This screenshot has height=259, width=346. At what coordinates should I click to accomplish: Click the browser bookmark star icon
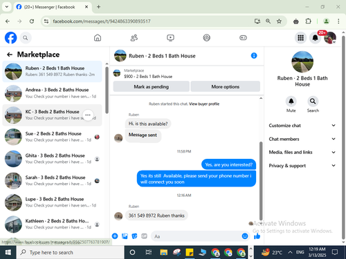tap(279, 21)
